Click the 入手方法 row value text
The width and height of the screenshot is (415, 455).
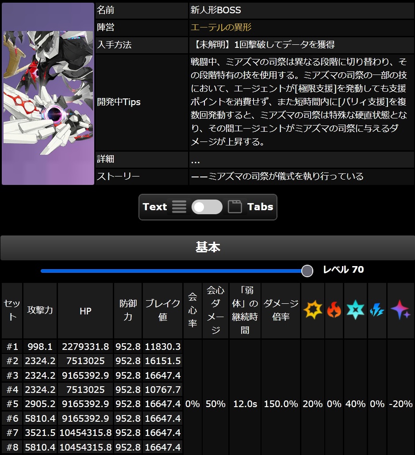[x=262, y=44]
